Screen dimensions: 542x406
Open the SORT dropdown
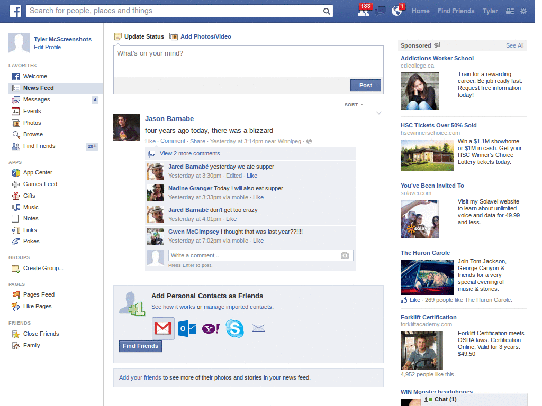point(353,105)
